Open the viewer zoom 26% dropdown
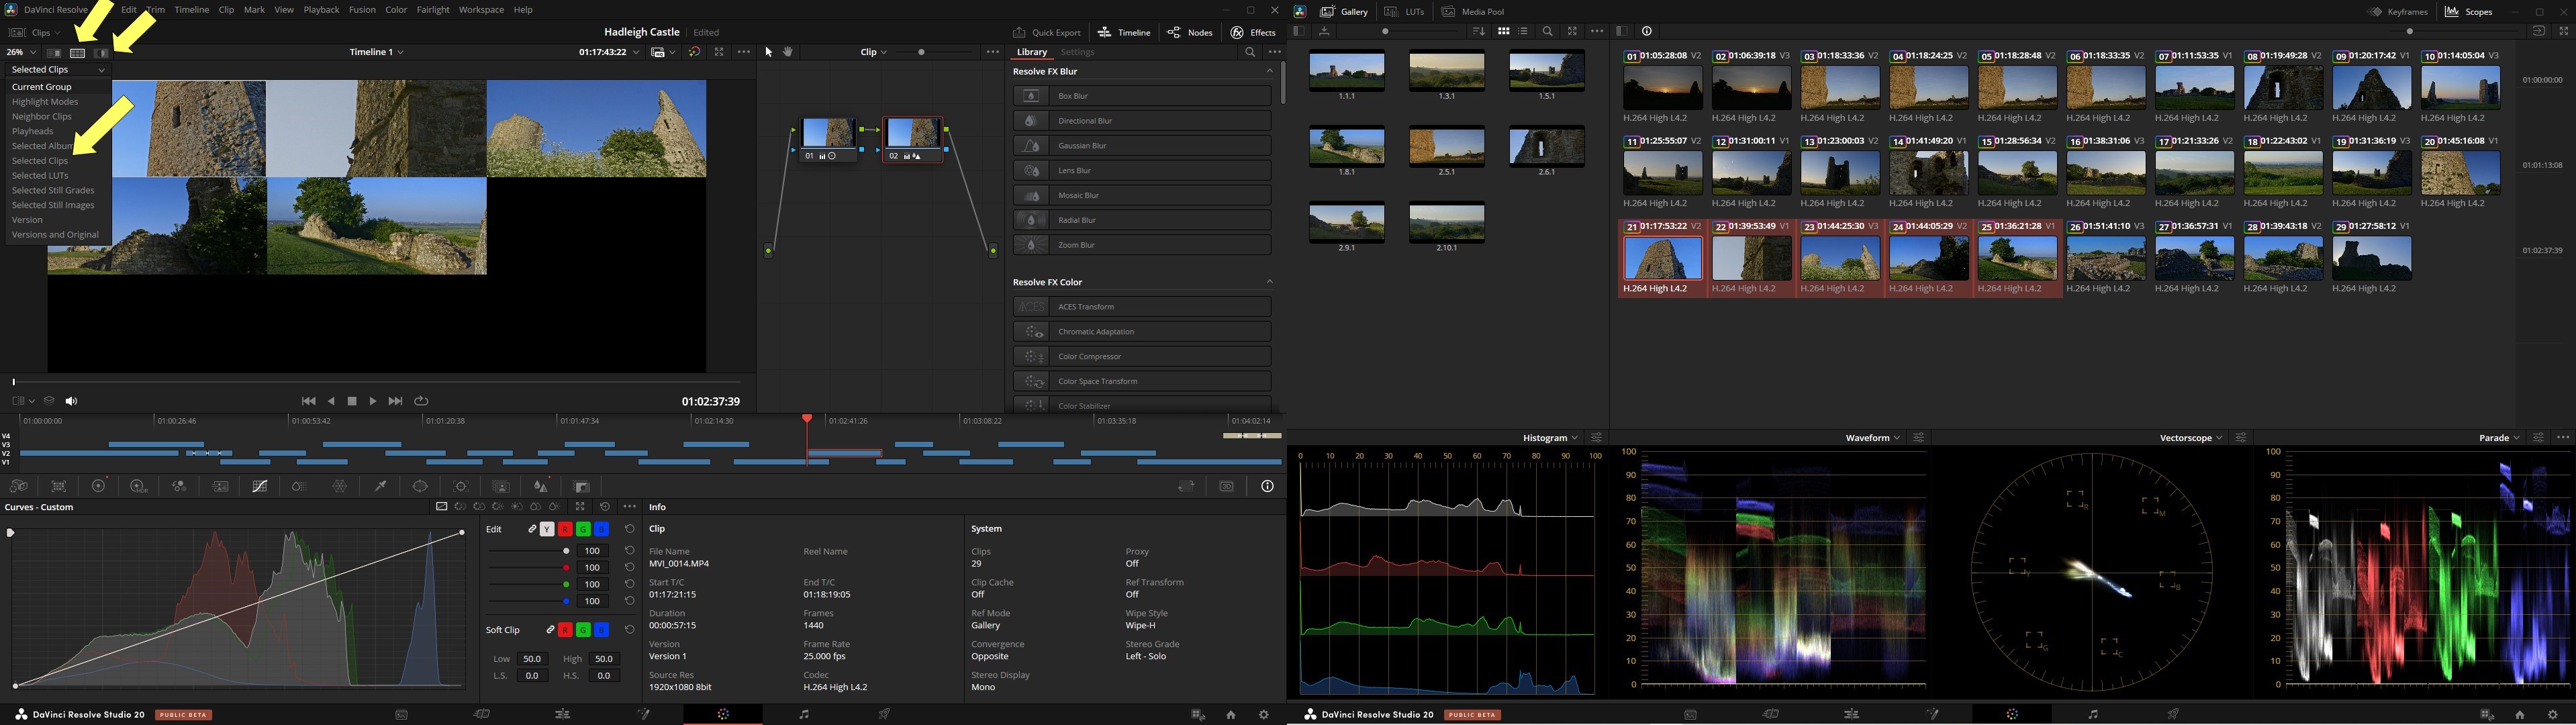2576x725 pixels. [x=21, y=52]
